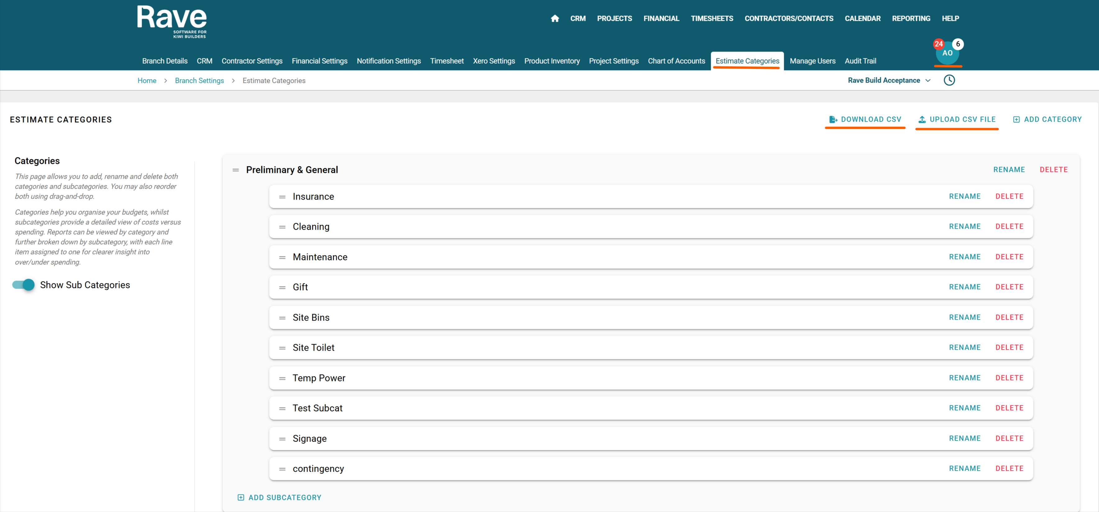Open the Reporting menu
The width and height of the screenshot is (1099, 512).
click(911, 18)
